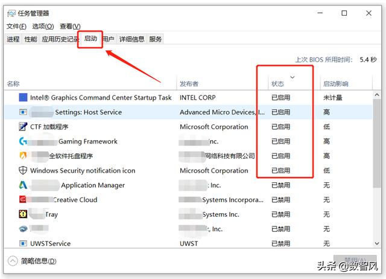This screenshot has height=279, width=386.
Task: Click the Intel Graphics Command Center icon
Action: pos(23,97)
